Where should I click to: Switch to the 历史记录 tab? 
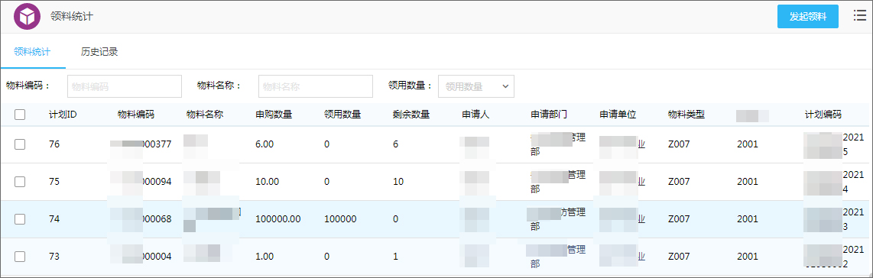point(99,52)
